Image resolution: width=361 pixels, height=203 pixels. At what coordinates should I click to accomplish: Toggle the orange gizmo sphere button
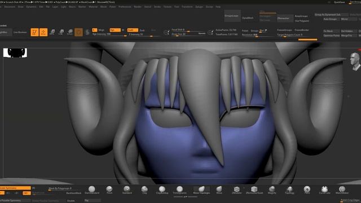click(78, 32)
